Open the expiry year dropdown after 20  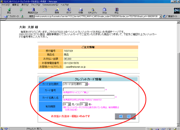84,104
